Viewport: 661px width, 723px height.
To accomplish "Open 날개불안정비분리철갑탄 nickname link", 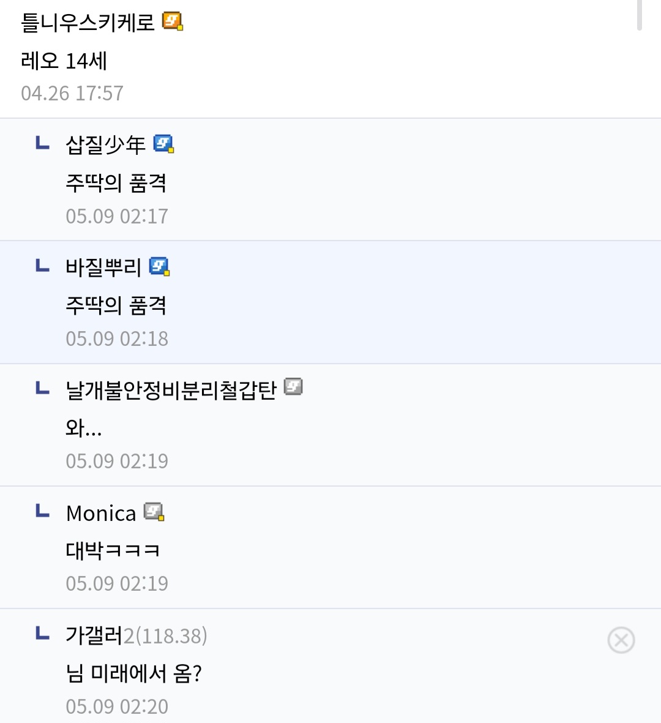I will click(171, 390).
